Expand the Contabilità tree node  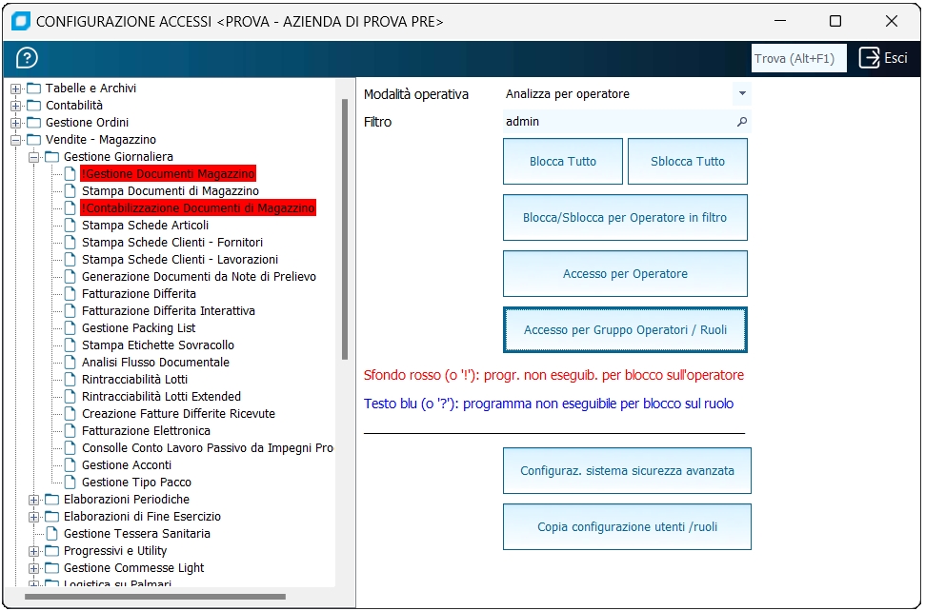pos(16,106)
